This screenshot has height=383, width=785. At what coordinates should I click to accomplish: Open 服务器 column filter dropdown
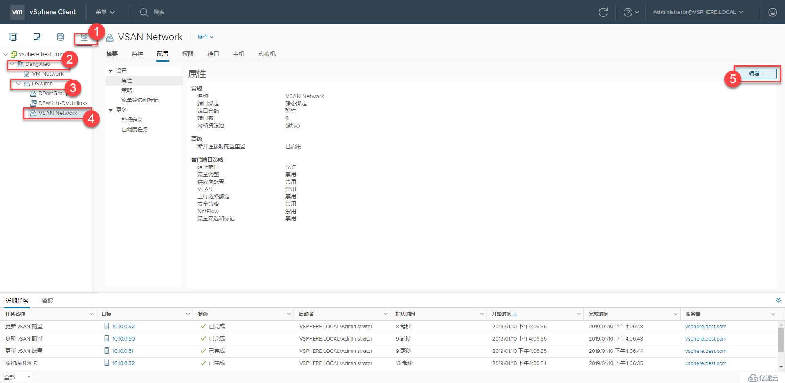773,314
